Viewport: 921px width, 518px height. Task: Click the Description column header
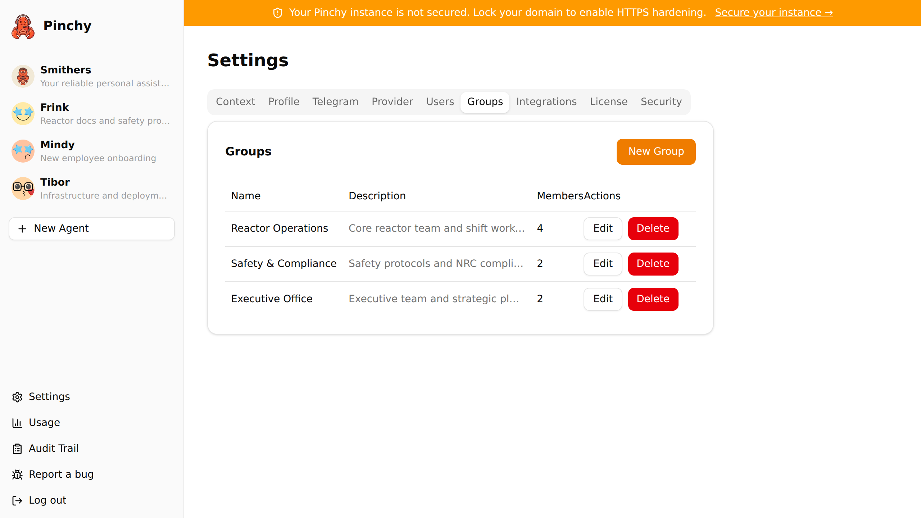point(377,196)
